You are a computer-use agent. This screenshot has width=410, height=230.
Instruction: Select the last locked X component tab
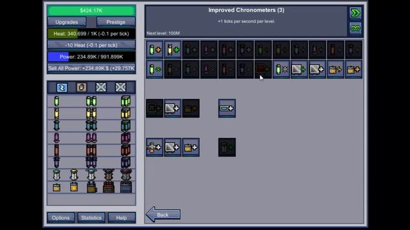pyautogui.click(x=120, y=88)
